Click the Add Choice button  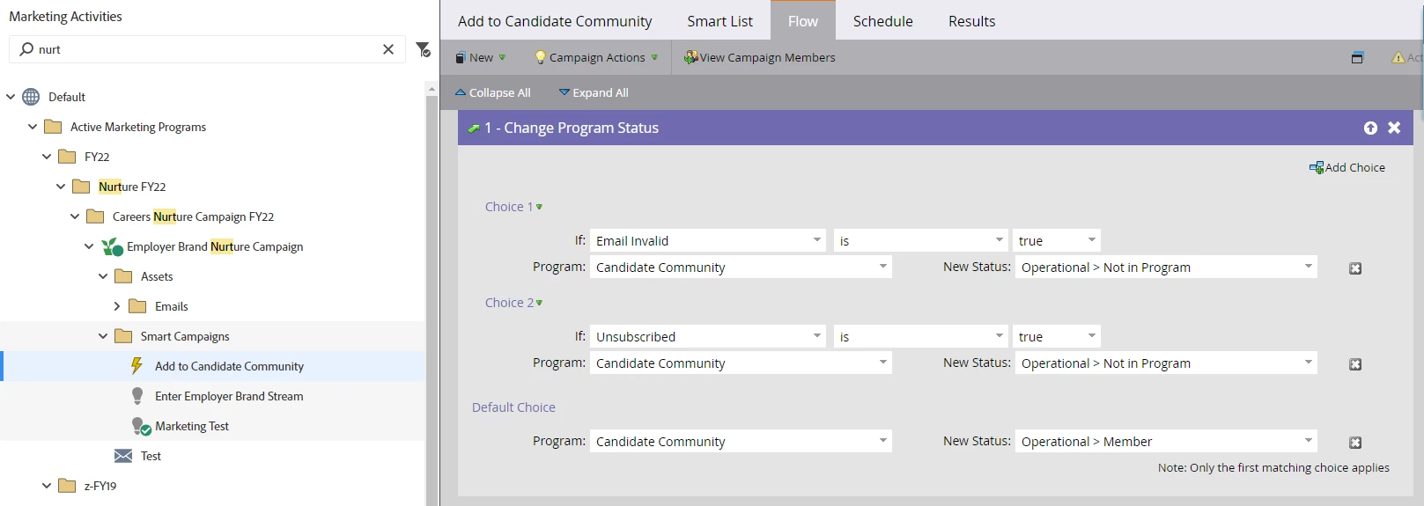click(1347, 167)
